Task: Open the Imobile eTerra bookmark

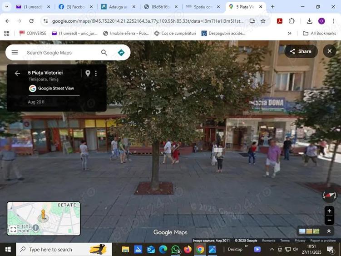Action: pyautogui.click(x=126, y=33)
